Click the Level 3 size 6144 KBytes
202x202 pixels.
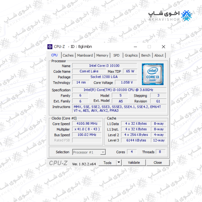[x=136, y=140]
